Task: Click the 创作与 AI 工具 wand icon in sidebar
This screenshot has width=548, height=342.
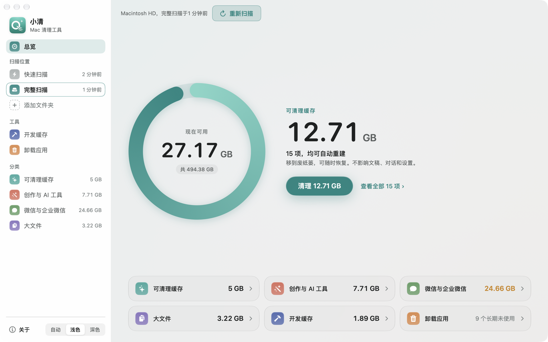Action: pos(15,195)
